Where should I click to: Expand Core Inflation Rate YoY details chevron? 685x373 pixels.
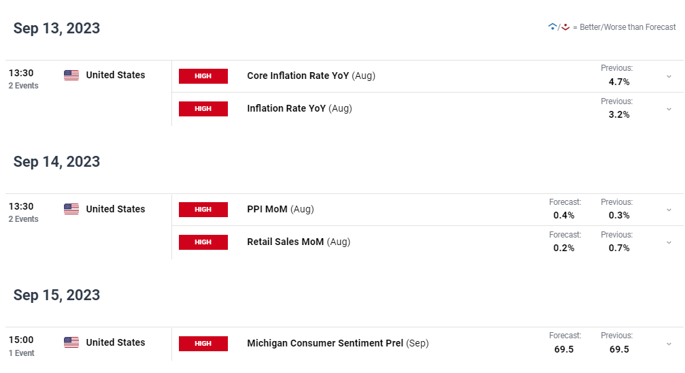click(669, 76)
